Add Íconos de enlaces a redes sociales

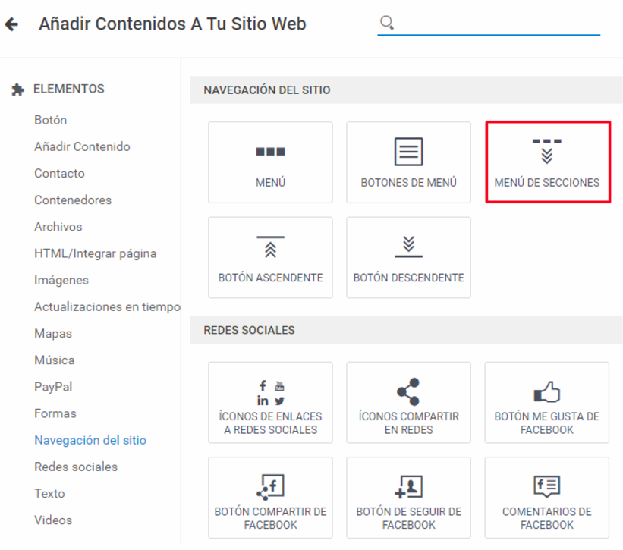[x=270, y=402]
